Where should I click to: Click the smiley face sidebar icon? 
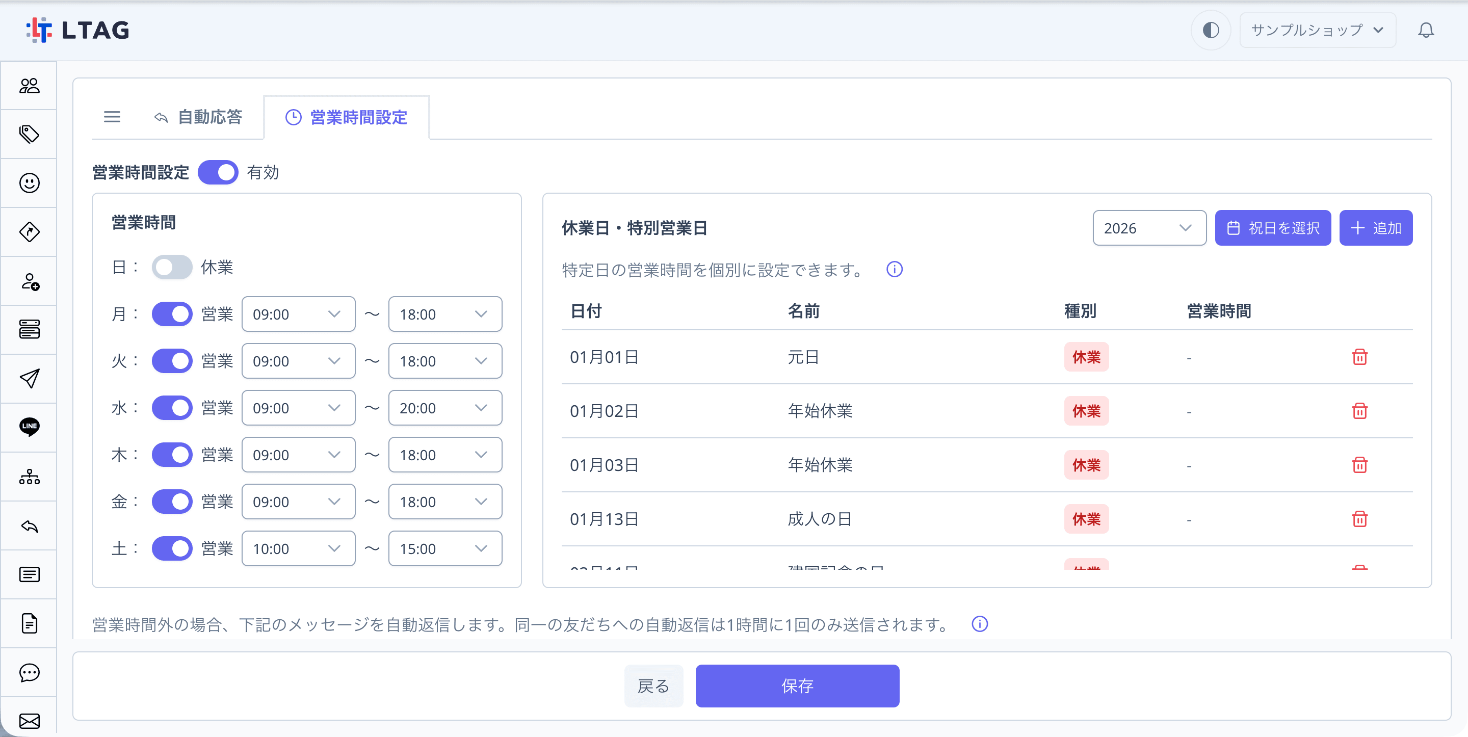pyautogui.click(x=29, y=183)
